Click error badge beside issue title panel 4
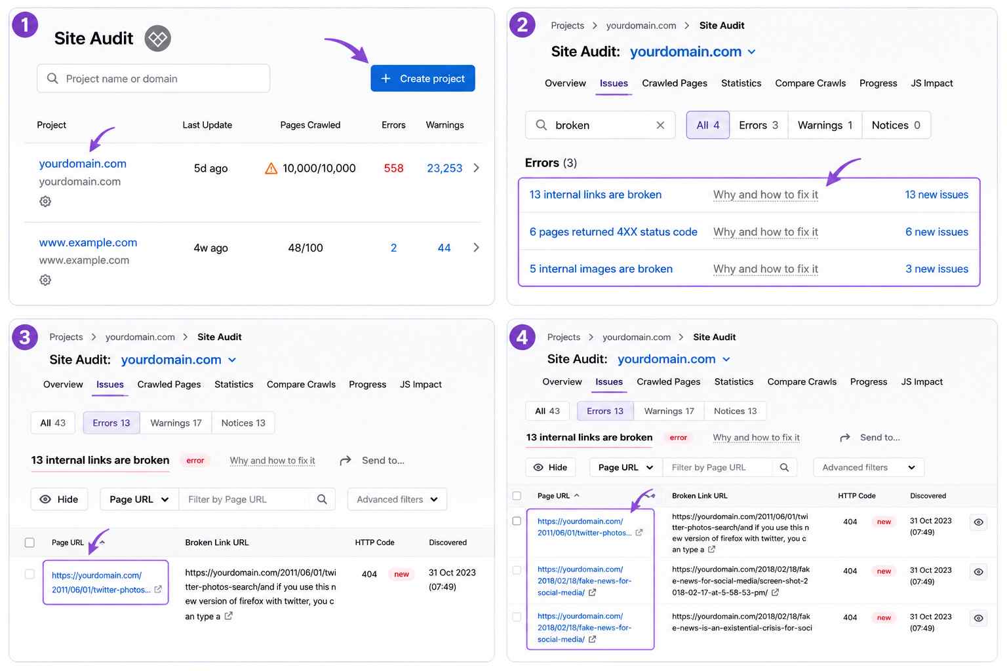Viewport: 1007px width, 671px height. [678, 438]
